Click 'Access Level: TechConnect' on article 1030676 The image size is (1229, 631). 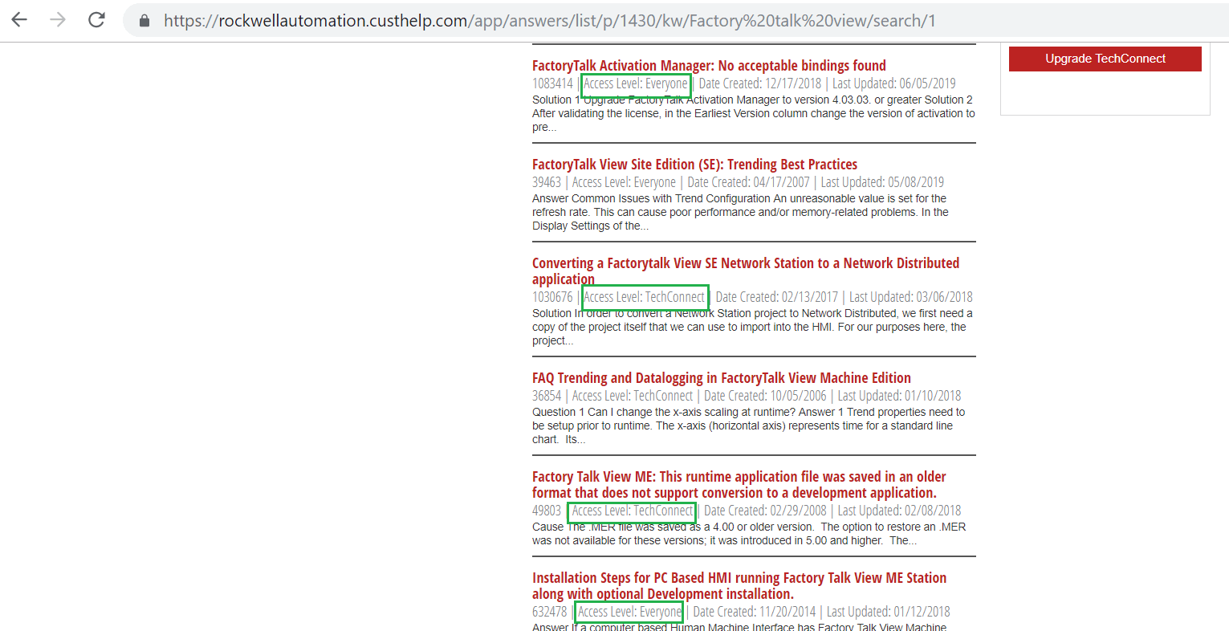click(645, 297)
